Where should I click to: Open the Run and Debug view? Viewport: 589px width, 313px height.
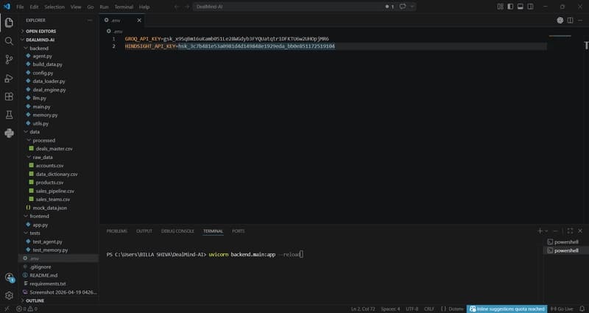pyautogui.click(x=9, y=78)
